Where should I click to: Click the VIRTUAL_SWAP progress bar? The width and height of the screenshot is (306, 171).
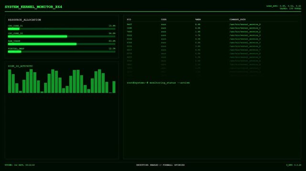tap(62, 52)
